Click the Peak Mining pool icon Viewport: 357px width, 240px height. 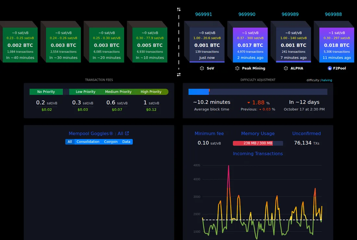237,68
